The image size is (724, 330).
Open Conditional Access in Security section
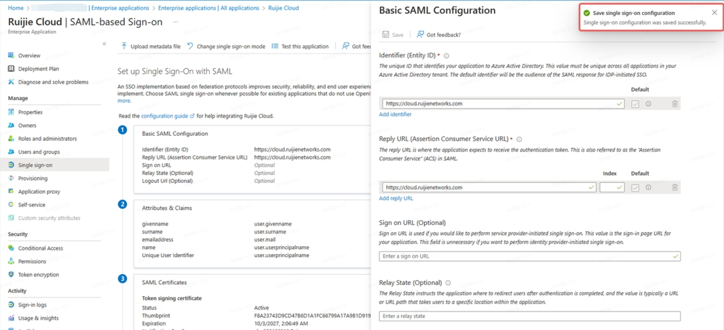point(40,248)
